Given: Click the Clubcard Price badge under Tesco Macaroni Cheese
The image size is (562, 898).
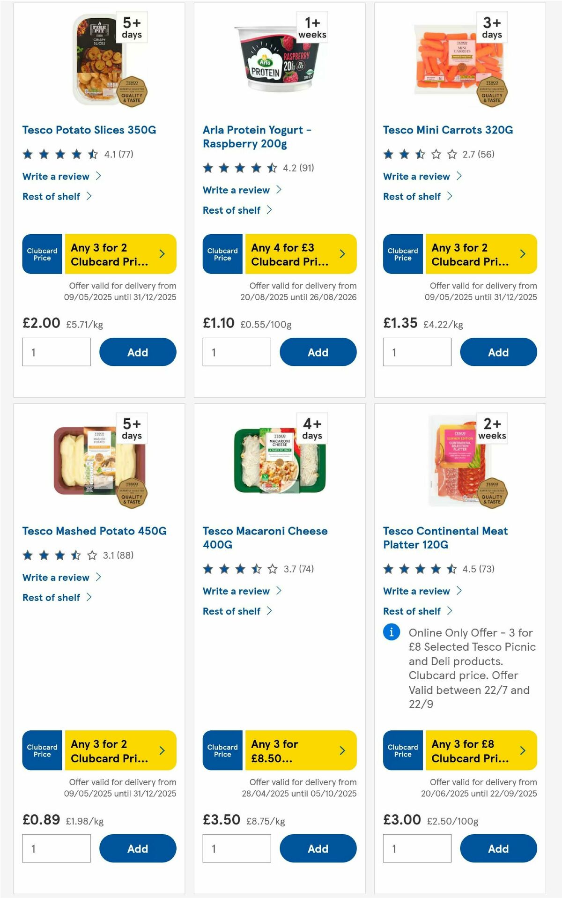Looking at the screenshot, I should (222, 750).
